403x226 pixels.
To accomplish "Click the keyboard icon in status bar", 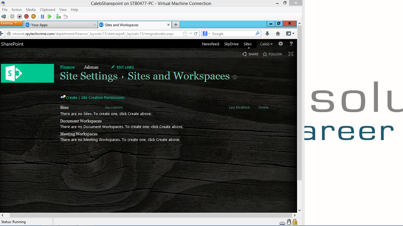I will (x=282, y=223).
